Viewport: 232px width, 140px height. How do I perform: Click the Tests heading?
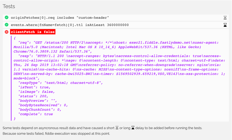point(9,6)
